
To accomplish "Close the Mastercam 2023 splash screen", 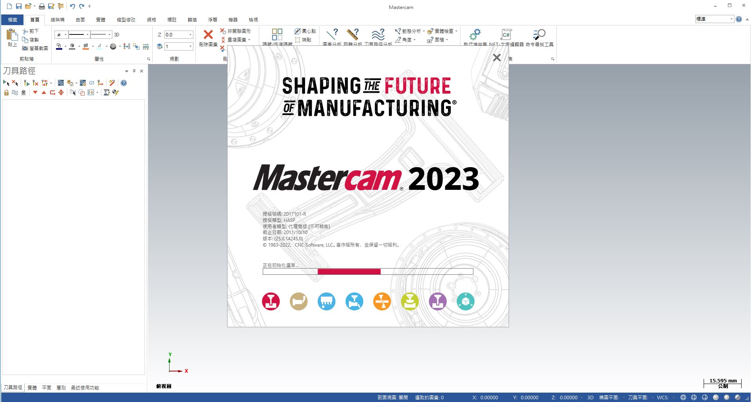I will click(x=496, y=58).
